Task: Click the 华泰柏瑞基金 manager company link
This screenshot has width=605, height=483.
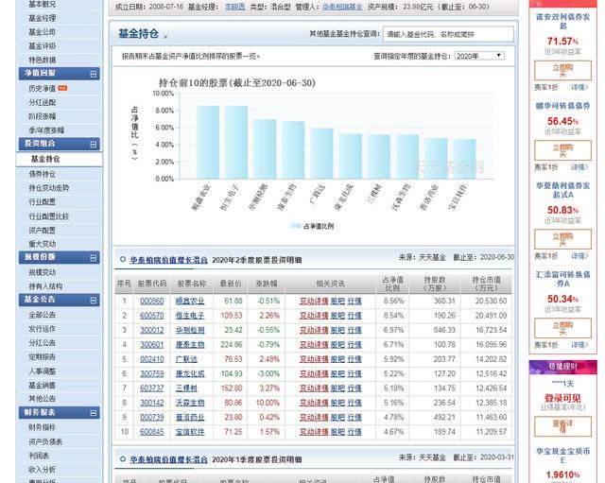Action: click(342, 7)
